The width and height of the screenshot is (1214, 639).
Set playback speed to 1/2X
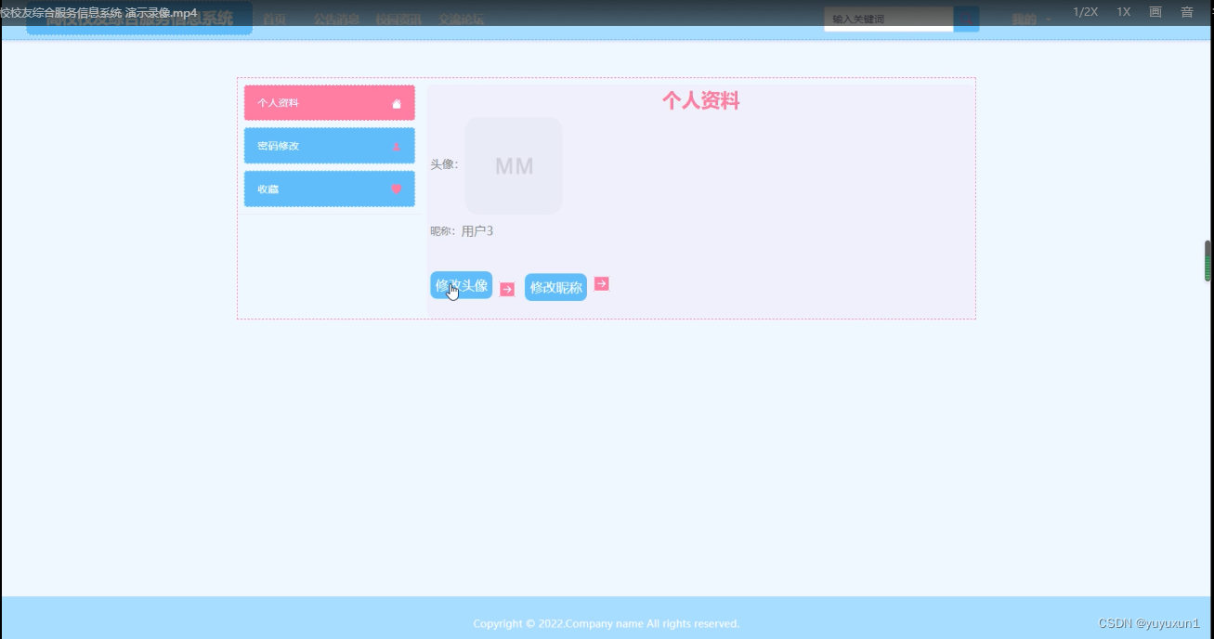[x=1086, y=12]
